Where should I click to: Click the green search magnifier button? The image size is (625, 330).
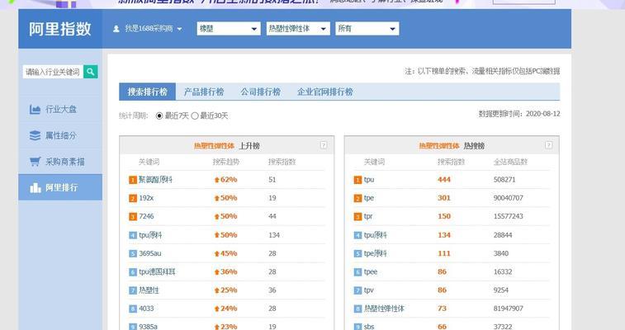click(x=91, y=72)
